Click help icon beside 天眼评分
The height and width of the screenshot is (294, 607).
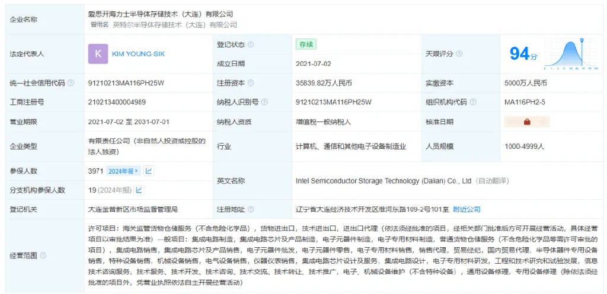pos(459,54)
